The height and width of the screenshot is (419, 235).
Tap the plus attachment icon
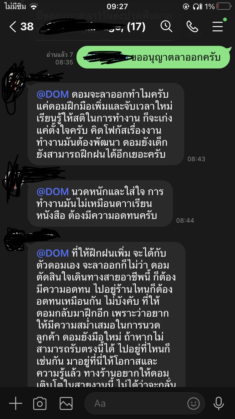coord(15,403)
